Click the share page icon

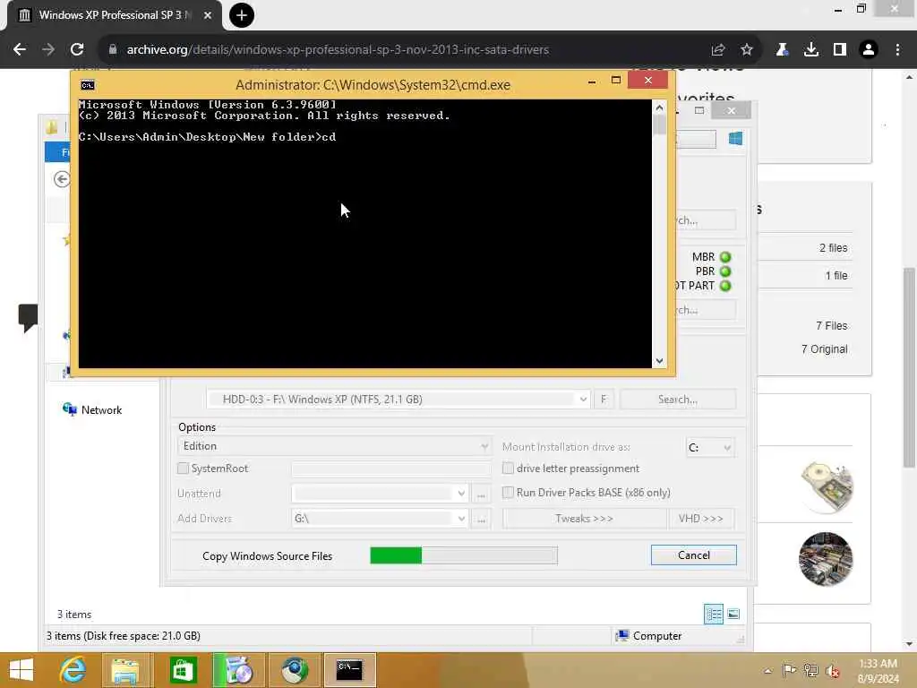click(718, 50)
